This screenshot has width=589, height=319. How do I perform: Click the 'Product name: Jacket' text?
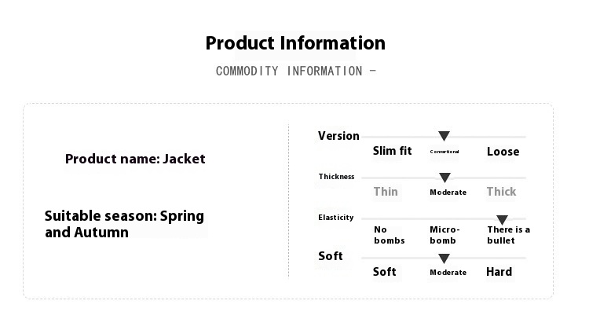[x=135, y=159]
